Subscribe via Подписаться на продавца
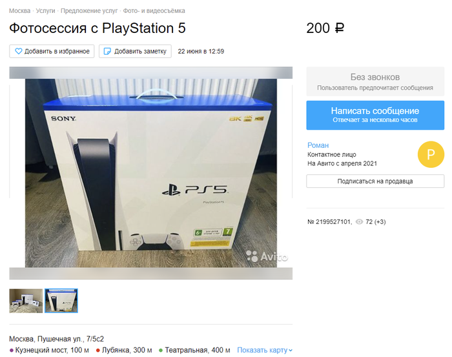 [x=375, y=181]
